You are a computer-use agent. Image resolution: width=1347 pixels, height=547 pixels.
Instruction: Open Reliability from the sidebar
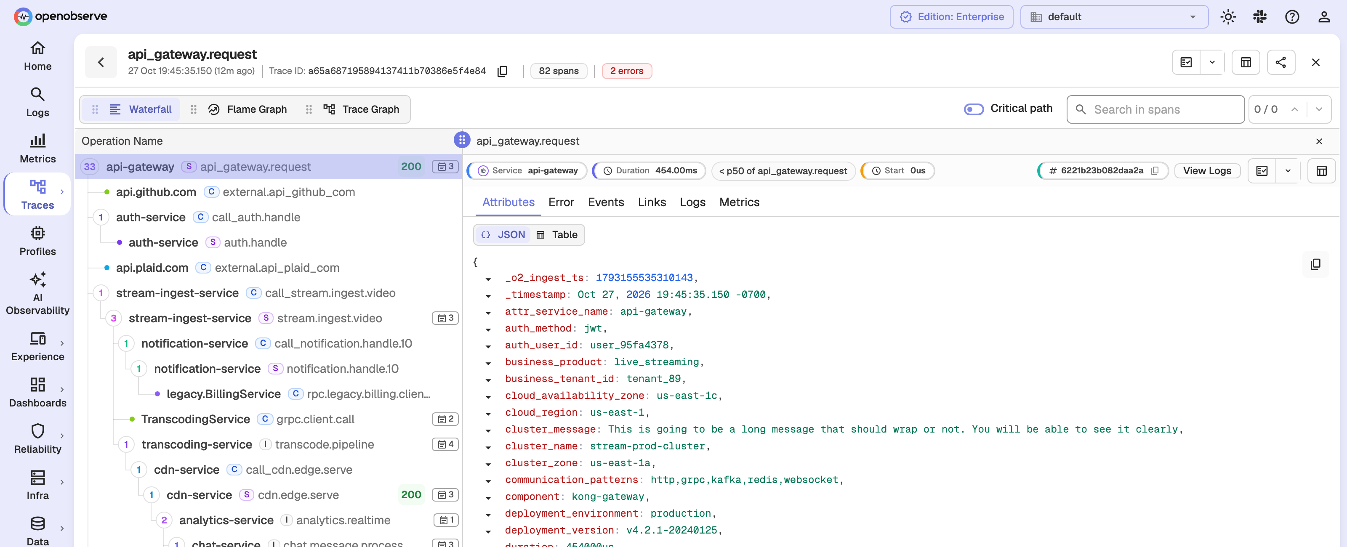[x=37, y=439]
